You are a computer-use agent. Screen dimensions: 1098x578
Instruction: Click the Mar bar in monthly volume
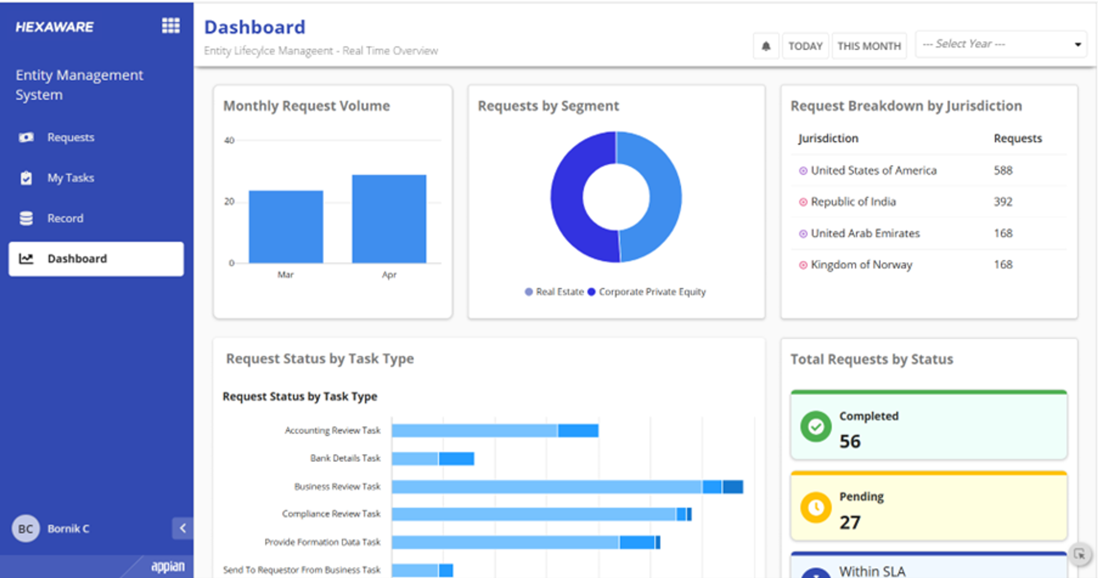[x=286, y=226]
